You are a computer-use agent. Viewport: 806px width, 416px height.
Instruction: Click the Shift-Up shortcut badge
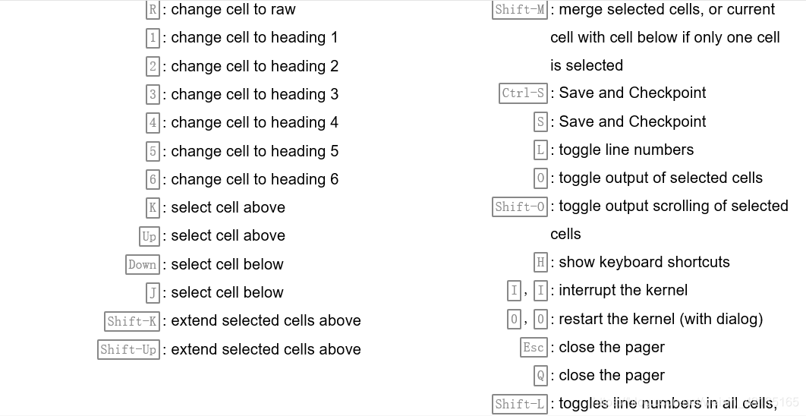[x=128, y=349]
